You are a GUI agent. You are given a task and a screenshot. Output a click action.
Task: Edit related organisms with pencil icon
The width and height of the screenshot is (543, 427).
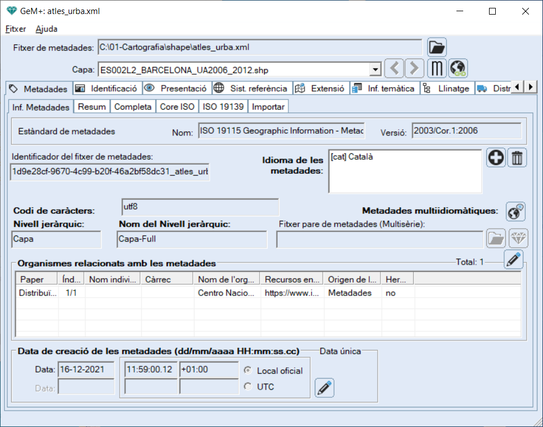[513, 260]
